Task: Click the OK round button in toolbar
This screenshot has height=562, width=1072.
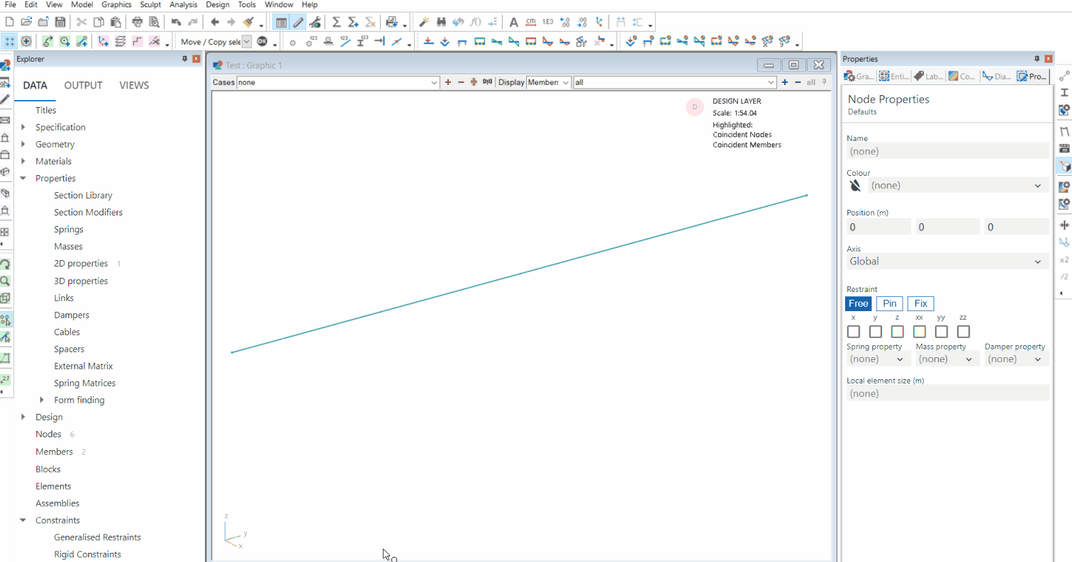Action: [x=262, y=42]
